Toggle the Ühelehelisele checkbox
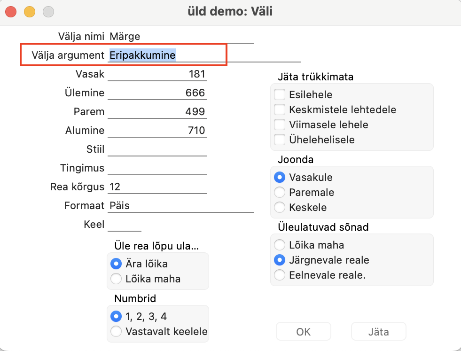The height and width of the screenshot is (351, 461). pos(280,140)
